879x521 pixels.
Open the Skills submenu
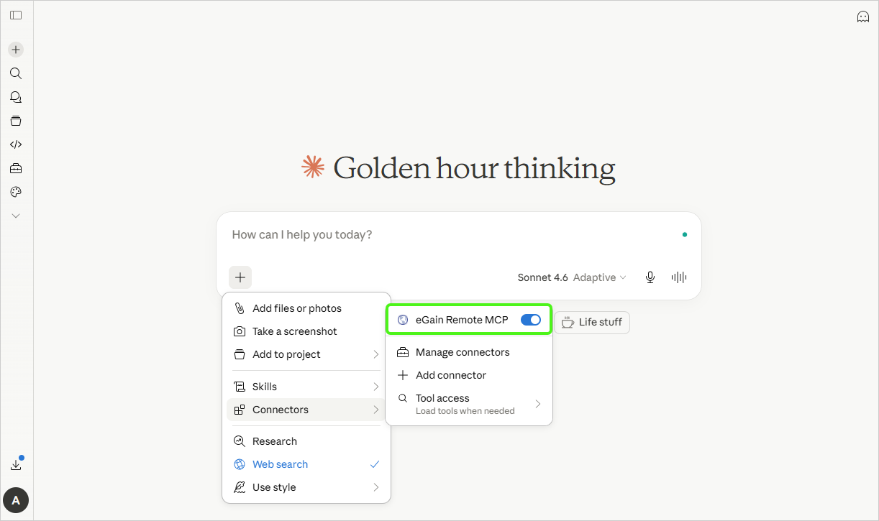coord(306,387)
